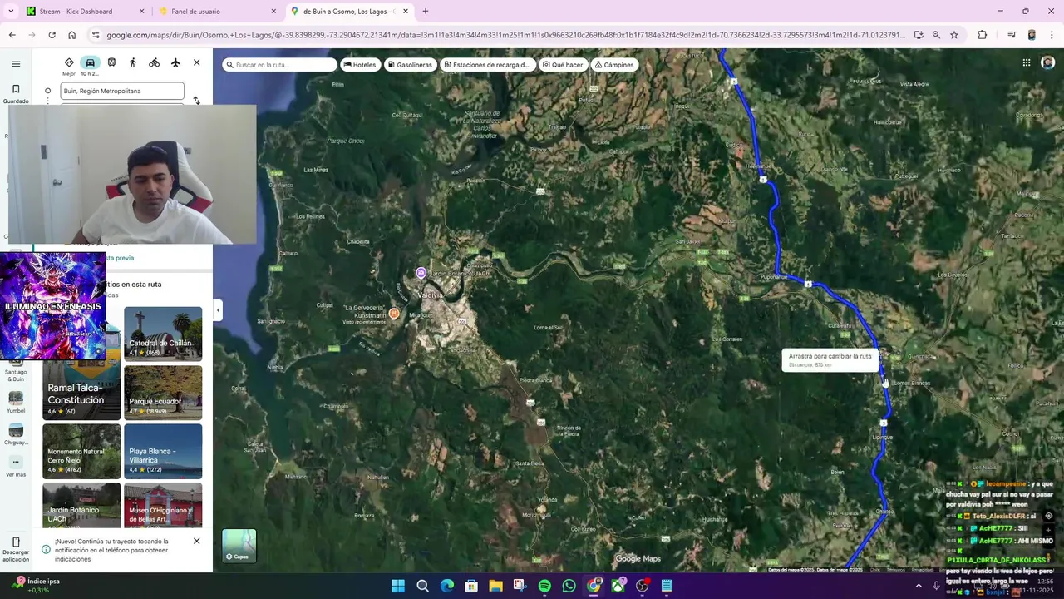
Task: Select the public transit travel mode
Action: pyautogui.click(x=111, y=62)
